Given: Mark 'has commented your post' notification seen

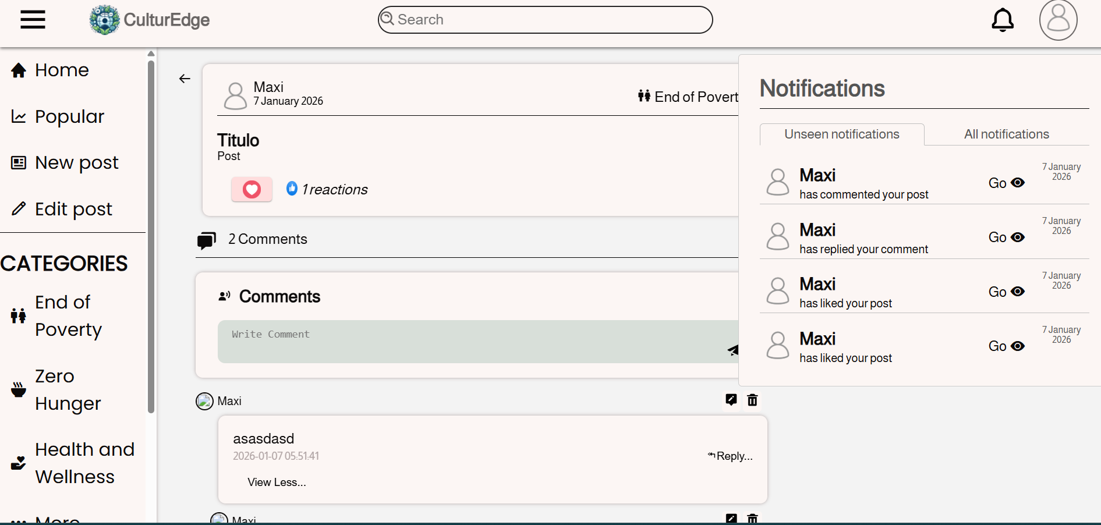Looking at the screenshot, I should pos(1018,183).
